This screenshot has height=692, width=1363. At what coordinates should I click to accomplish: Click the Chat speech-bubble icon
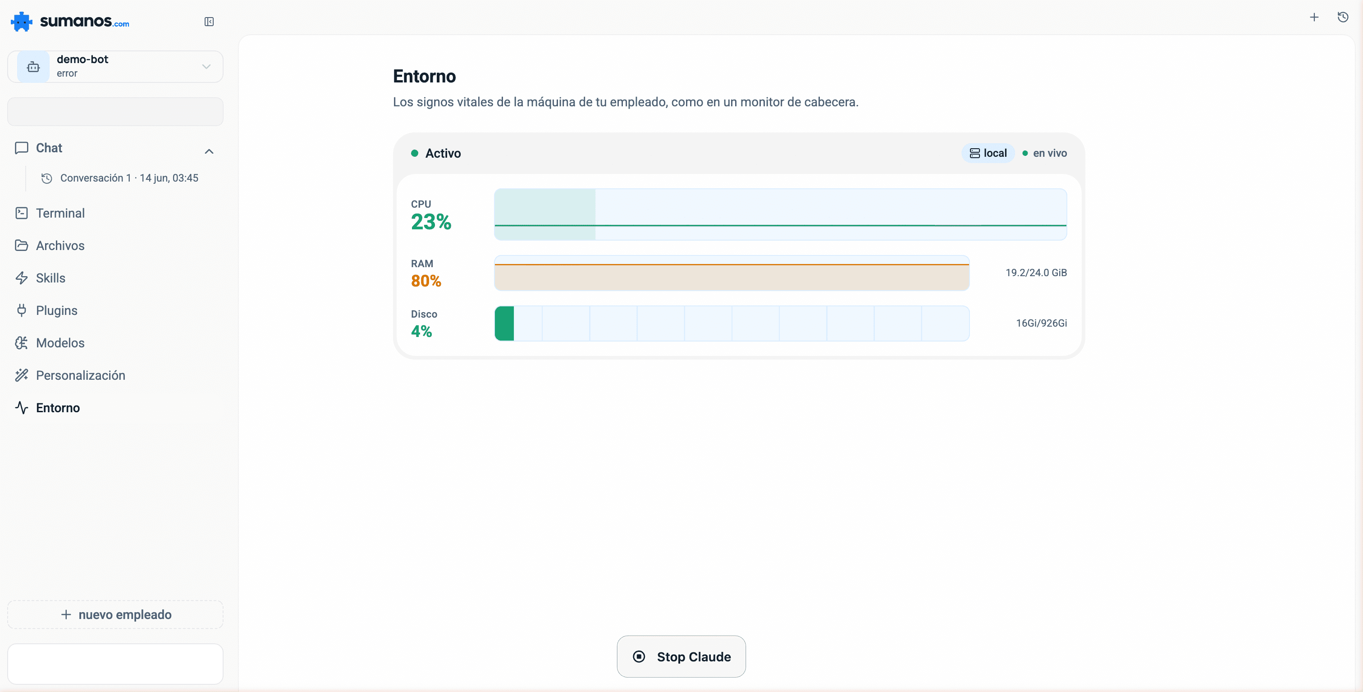[22, 148]
